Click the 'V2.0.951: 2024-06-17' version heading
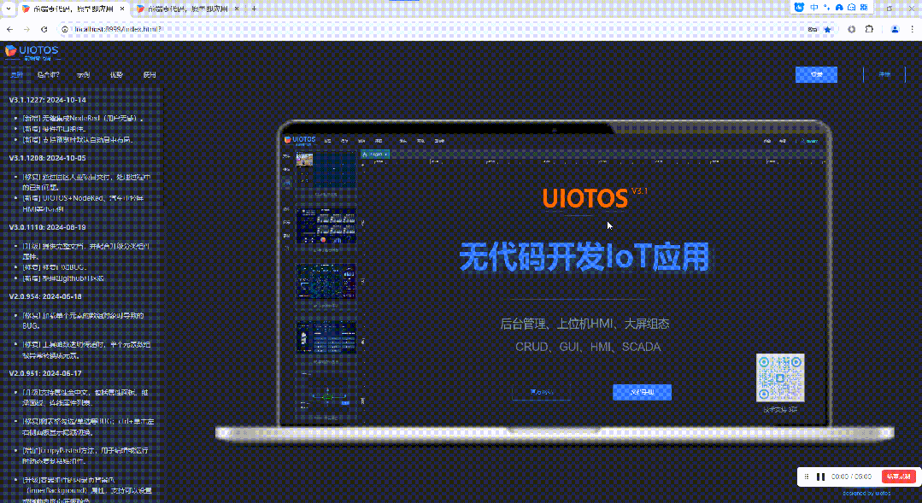The height and width of the screenshot is (503, 922). click(45, 374)
